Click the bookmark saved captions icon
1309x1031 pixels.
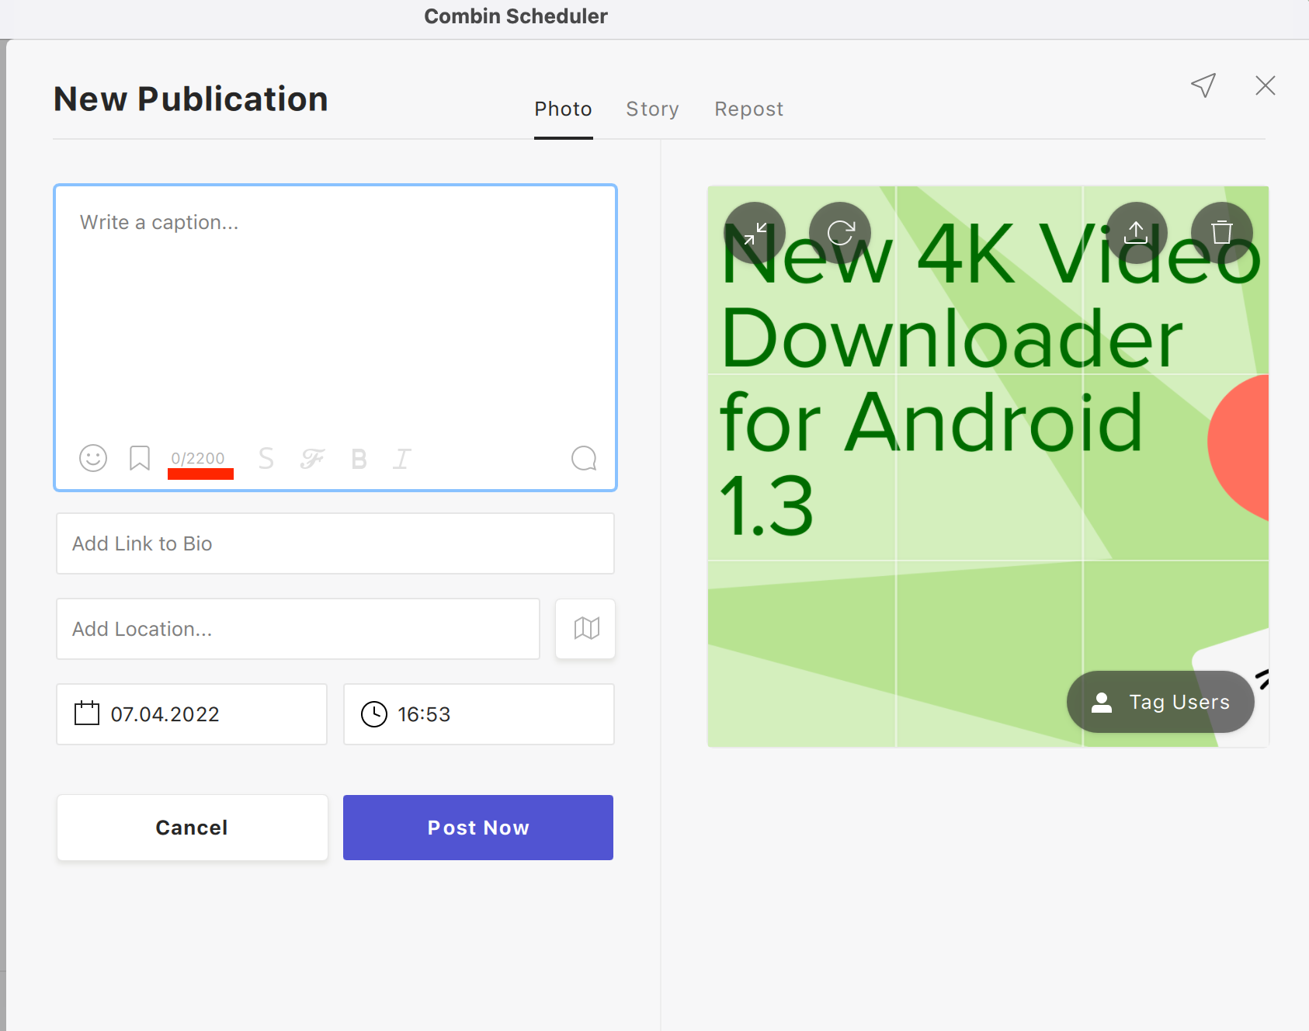140,458
